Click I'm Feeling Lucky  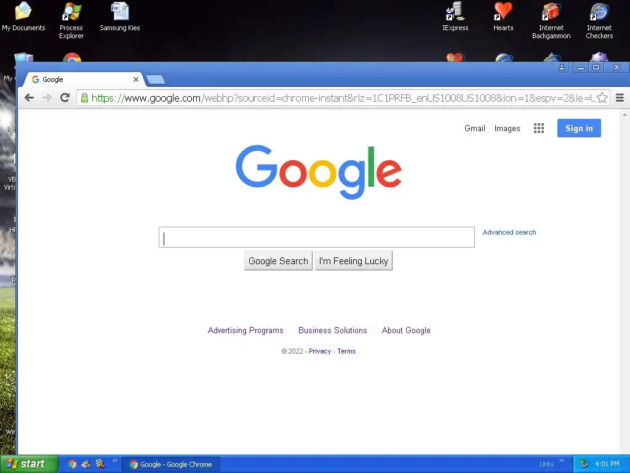coord(354,261)
